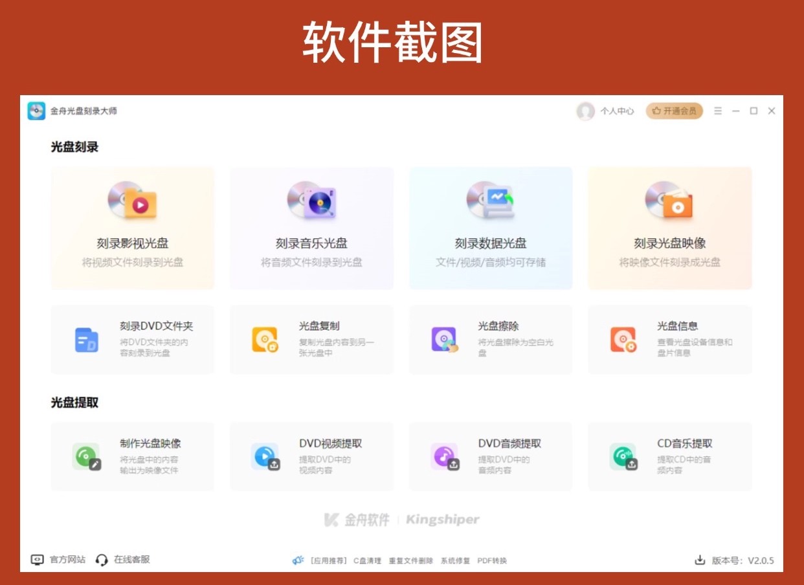
Task: Open 制作光盘映像 title
Action: (151, 444)
